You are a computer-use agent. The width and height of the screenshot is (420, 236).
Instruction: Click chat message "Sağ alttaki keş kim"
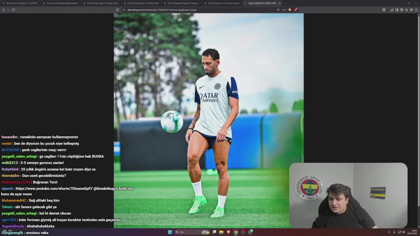tap(44, 200)
